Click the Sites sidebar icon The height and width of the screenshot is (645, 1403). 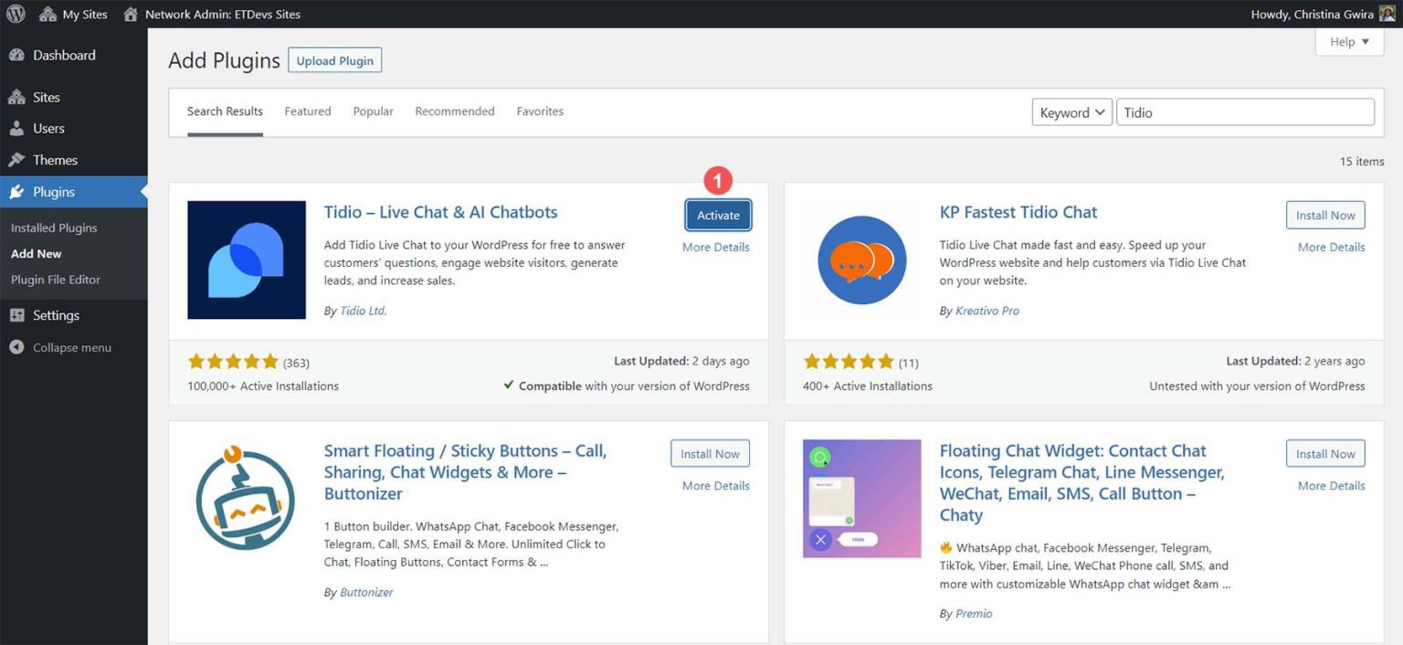pos(18,97)
